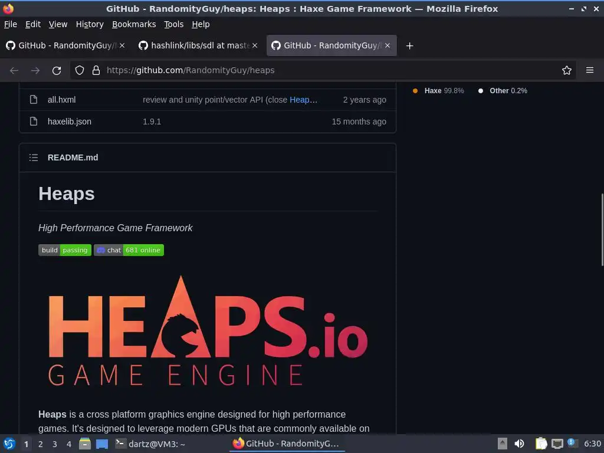The height and width of the screenshot is (453, 604).
Task: Click the '15 months ago' timestamp
Action: pyautogui.click(x=359, y=122)
